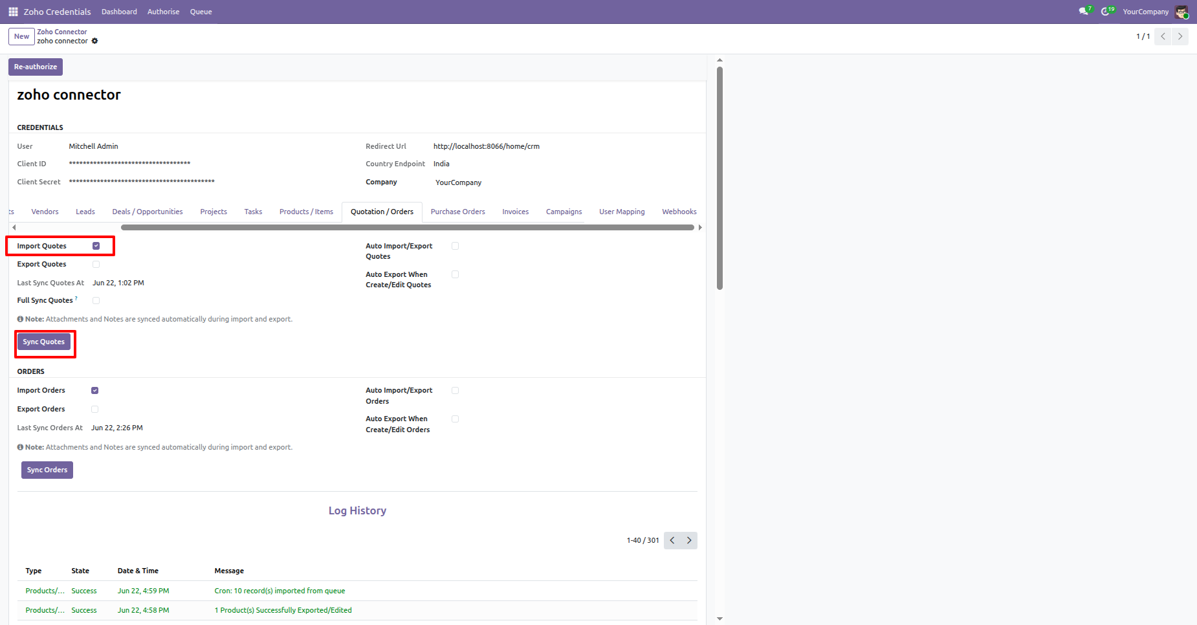Click the Redirect Url field value
Viewport: 1197px width, 625px height.
coord(487,146)
